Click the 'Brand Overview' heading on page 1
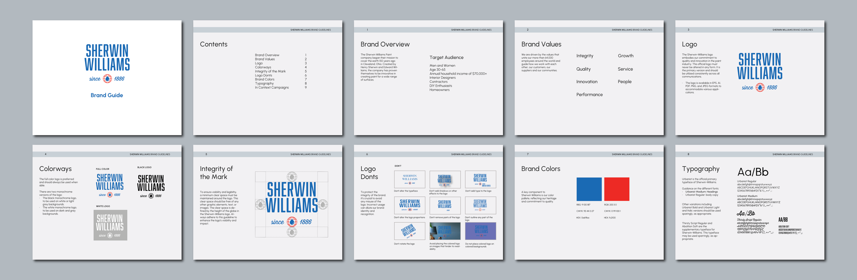Image resolution: width=857 pixels, height=280 pixels. click(x=385, y=44)
